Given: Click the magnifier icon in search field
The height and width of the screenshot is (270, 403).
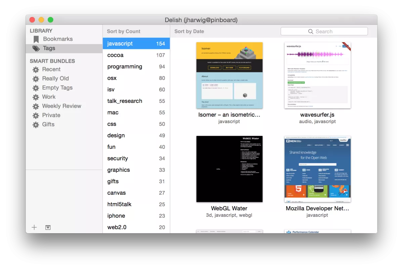Looking at the screenshot, I should [311, 32].
